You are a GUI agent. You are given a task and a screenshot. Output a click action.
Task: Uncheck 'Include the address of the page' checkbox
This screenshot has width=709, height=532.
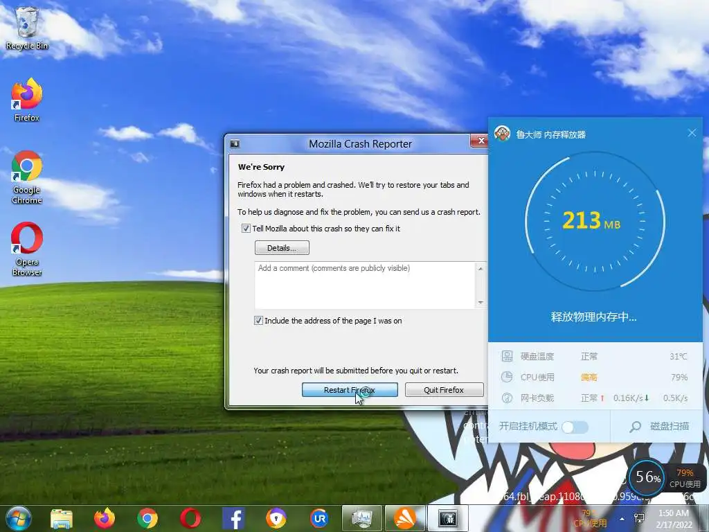(x=258, y=321)
